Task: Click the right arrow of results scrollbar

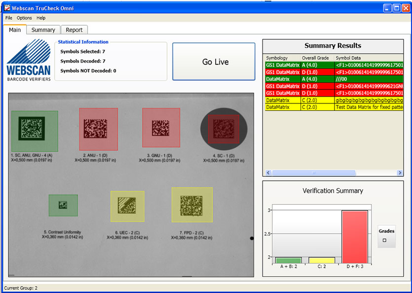Action: point(400,173)
